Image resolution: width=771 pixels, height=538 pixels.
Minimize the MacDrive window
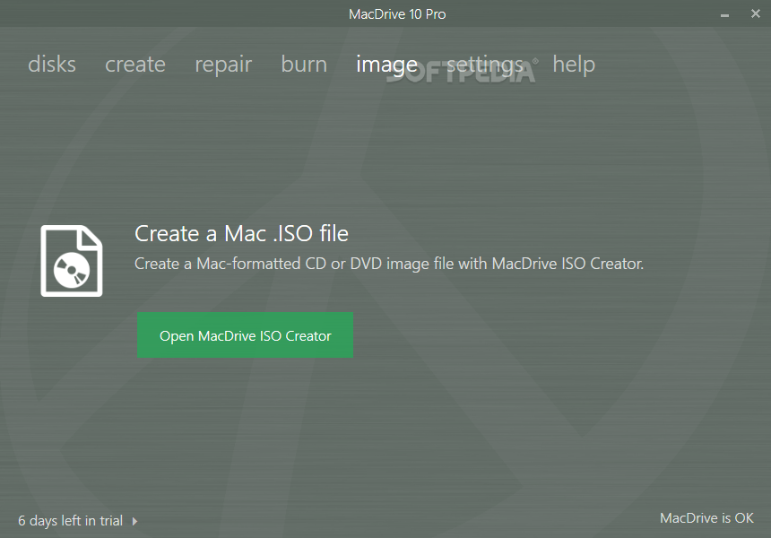coord(724,15)
